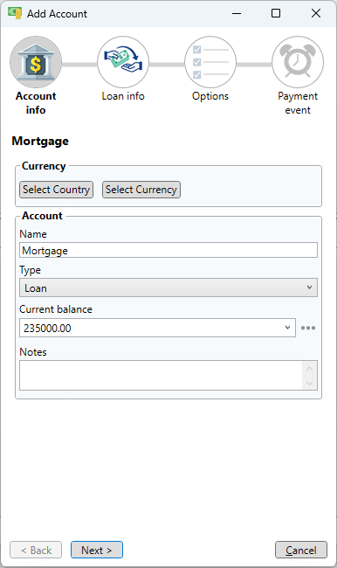Click into the Notes text area

(162, 375)
